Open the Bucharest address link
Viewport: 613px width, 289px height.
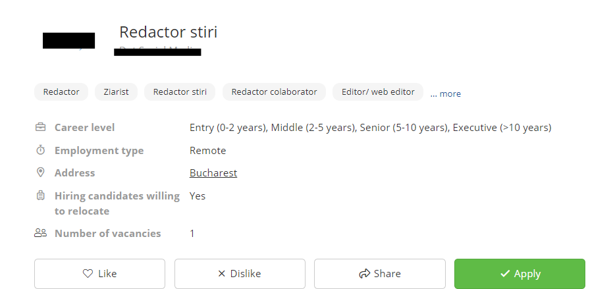click(x=213, y=173)
